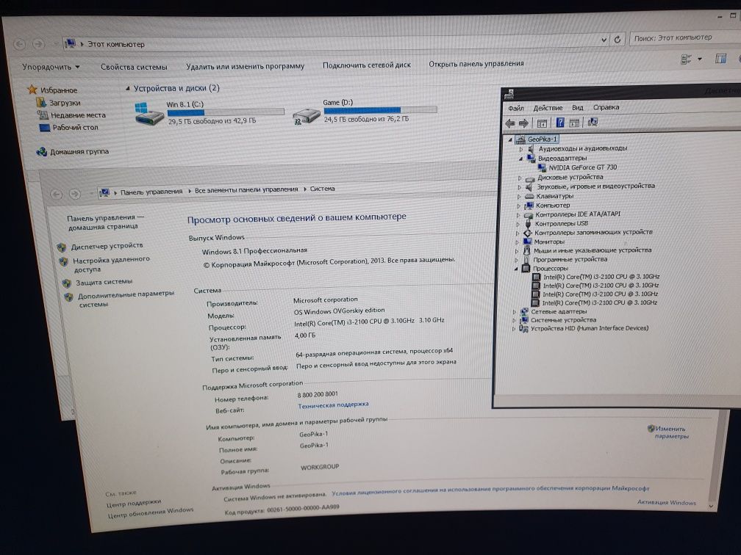
Task: Collapse Устройства и диски group
Action: (128, 88)
